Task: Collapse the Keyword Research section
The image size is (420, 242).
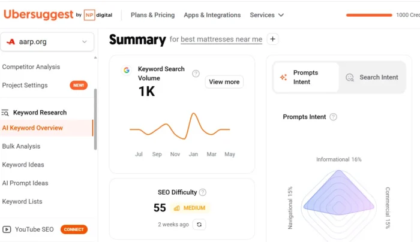Action: coord(40,113)
